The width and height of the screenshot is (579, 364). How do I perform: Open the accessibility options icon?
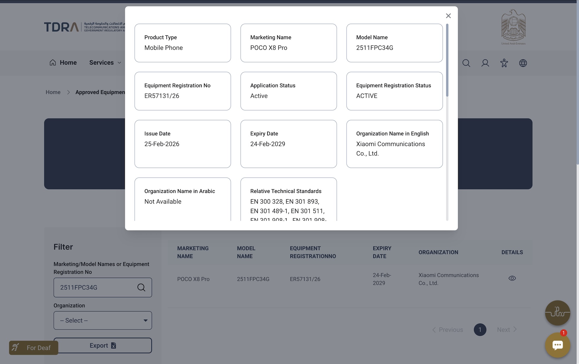504,63
